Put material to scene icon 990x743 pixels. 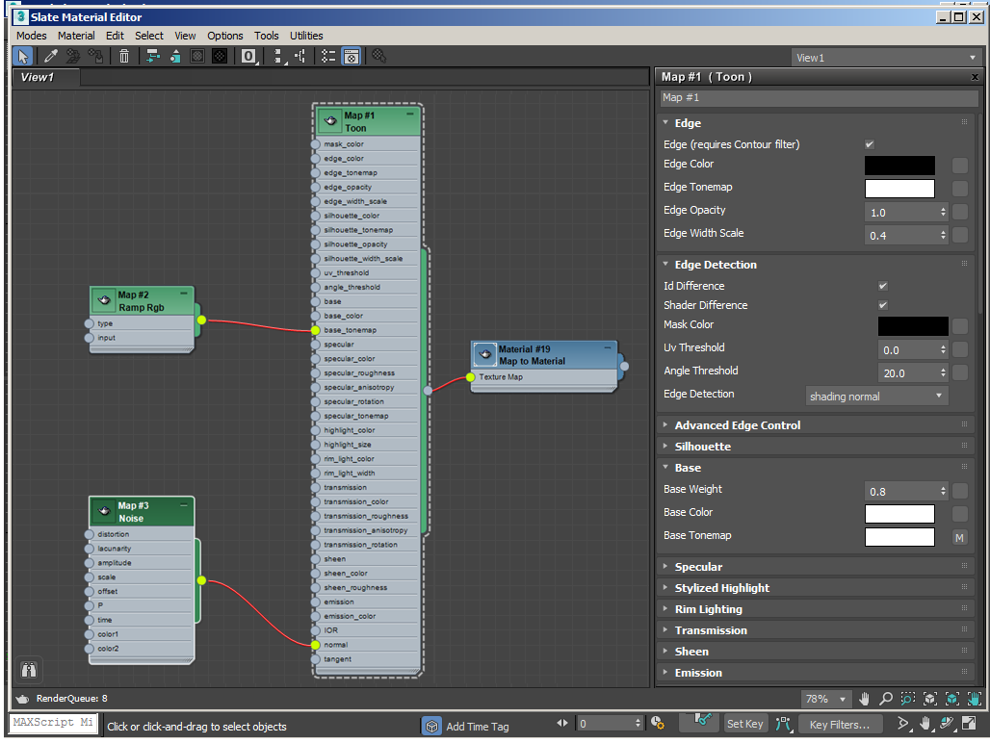coord(72,56)
